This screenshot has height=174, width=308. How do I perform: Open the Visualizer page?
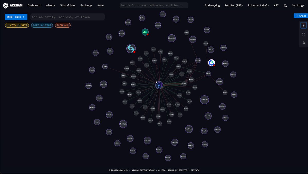tap(68, 5)
